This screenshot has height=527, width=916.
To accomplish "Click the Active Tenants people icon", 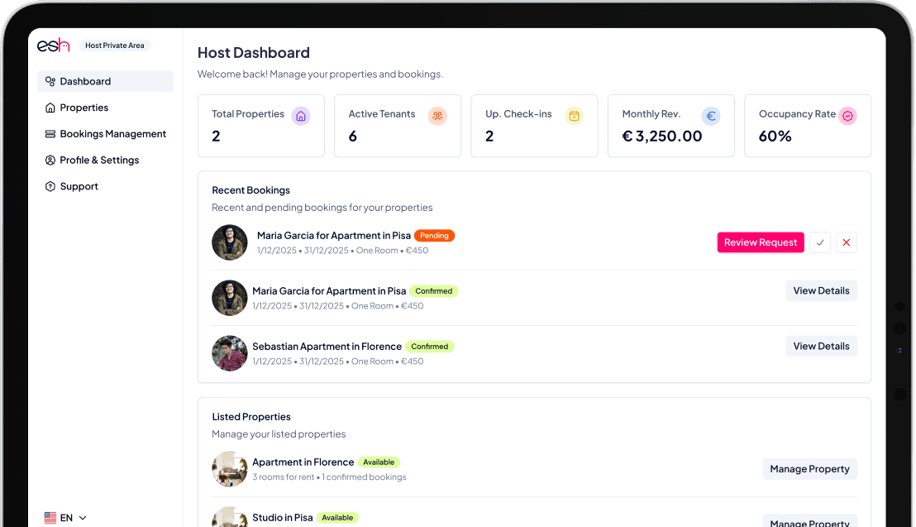I will [437, 116].
